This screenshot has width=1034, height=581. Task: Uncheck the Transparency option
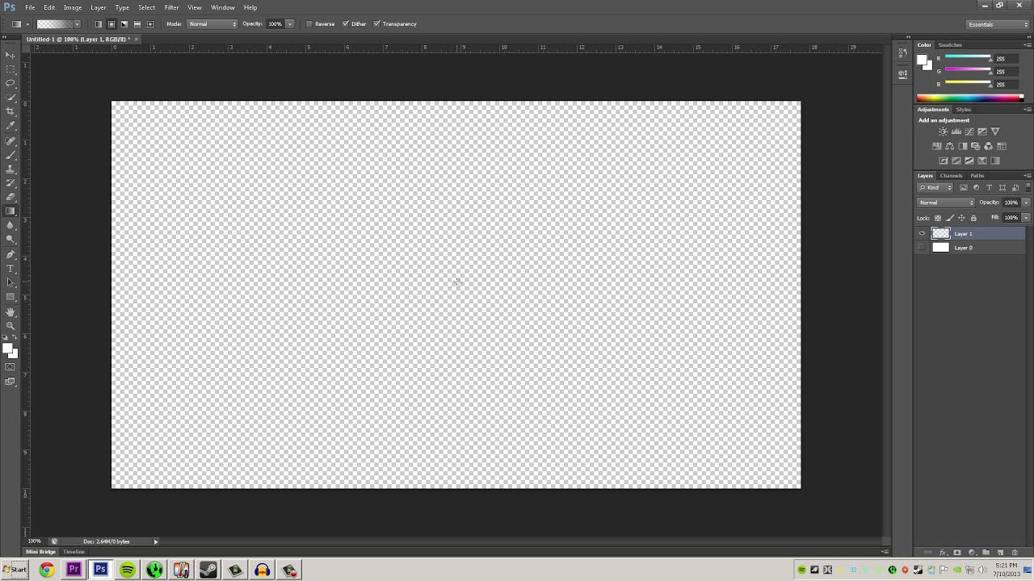click(376, 24)
